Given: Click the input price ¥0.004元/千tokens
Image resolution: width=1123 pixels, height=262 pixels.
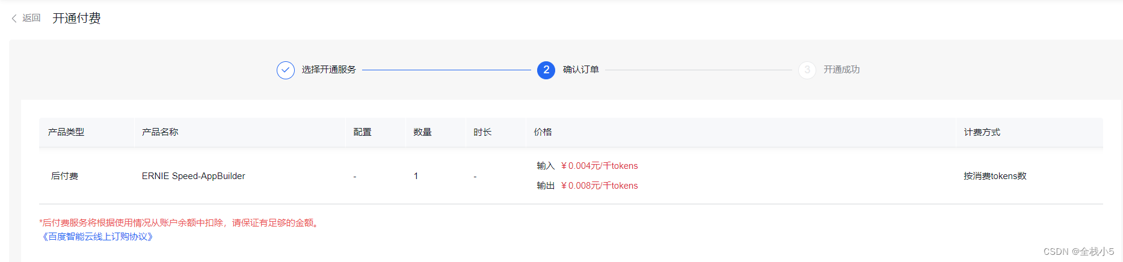Looking at the screenshot, I should (x=599, y=166).
